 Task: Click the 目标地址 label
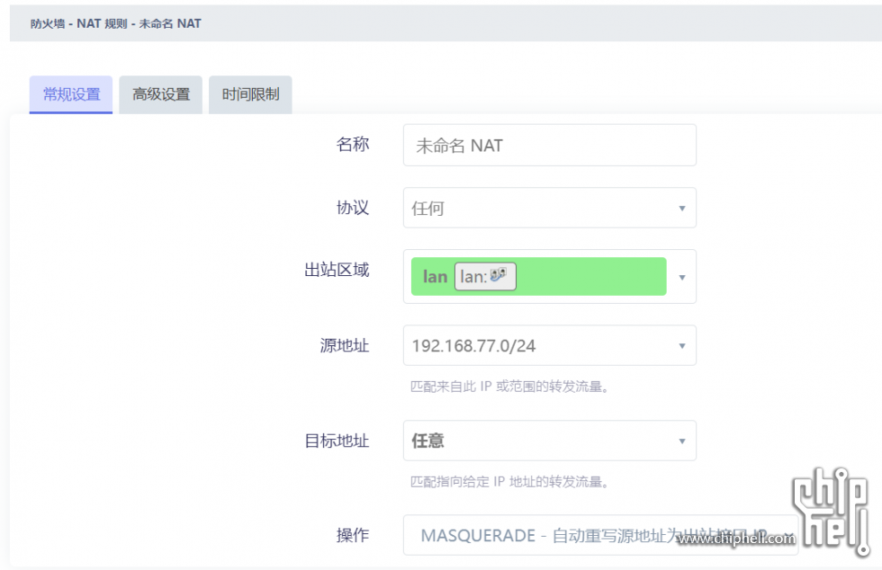tap(337, 441)
